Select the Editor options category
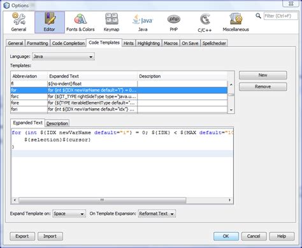Image resolution: width=302 pixels, height=248 pixels. click(x=50, y=22)
